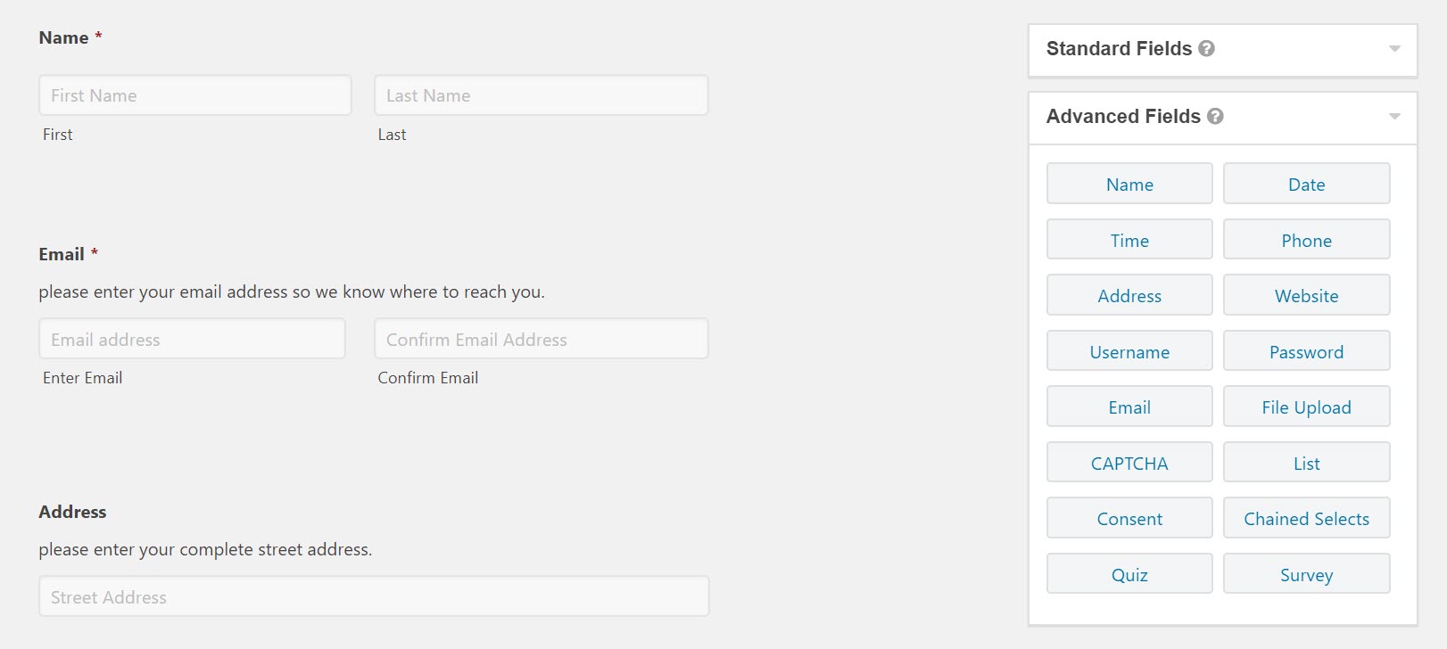Add a Website field
The height and width of the screenshot is (649, 1447).
[1306, 295]
